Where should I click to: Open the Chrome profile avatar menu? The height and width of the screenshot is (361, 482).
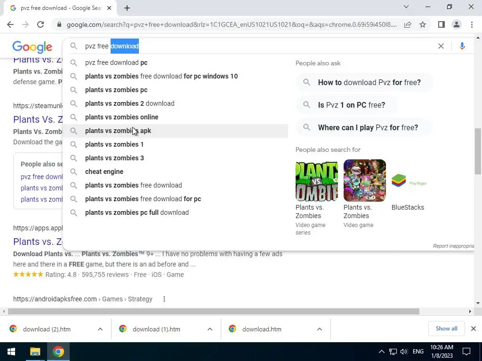(x=457, y=24)
